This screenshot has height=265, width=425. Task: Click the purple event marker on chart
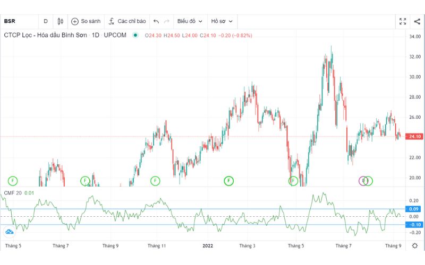363,181
